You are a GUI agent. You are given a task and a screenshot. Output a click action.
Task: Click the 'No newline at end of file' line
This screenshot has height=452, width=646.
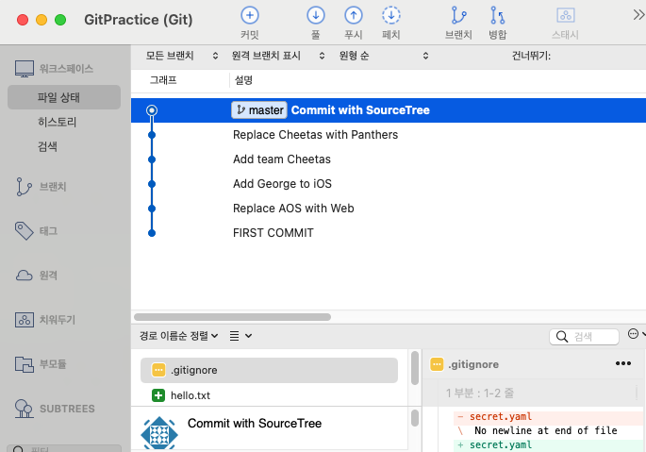548,431
